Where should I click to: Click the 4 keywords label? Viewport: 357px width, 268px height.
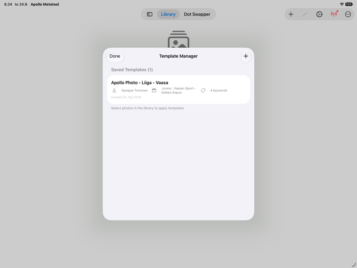click(x=219, y=90)
